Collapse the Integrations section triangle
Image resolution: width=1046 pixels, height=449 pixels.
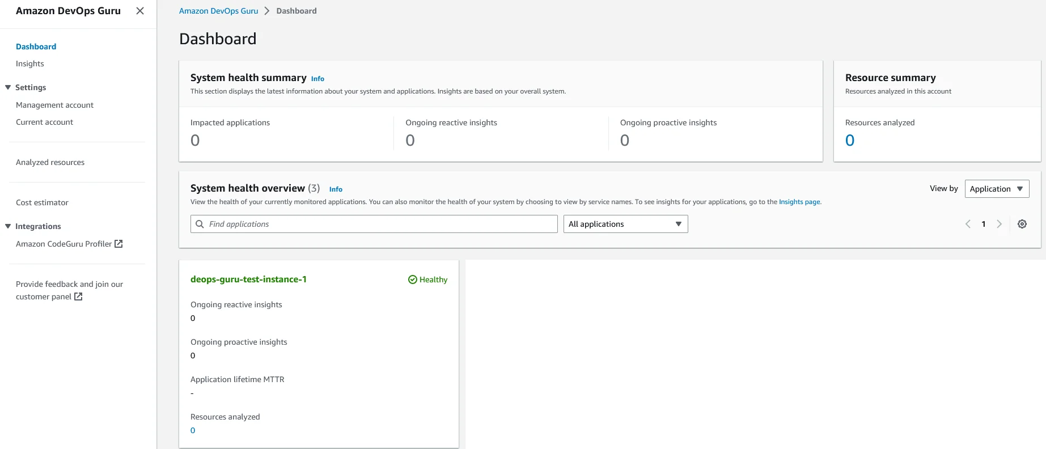(8, 226)
